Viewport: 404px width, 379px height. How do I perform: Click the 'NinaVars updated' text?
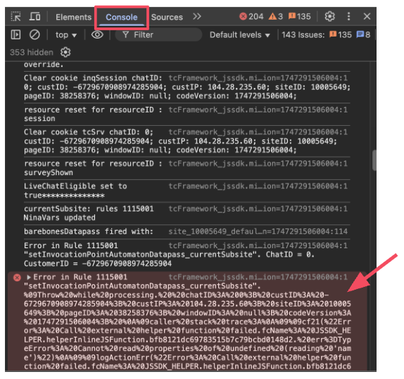[60, 218]
